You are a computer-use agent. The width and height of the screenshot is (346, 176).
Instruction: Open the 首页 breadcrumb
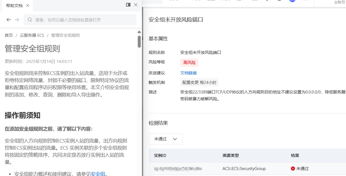pyautogui.click(x=9, y=35)
